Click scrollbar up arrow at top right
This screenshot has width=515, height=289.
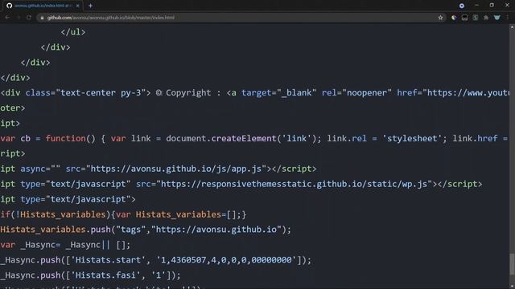(x=512, y=28)
